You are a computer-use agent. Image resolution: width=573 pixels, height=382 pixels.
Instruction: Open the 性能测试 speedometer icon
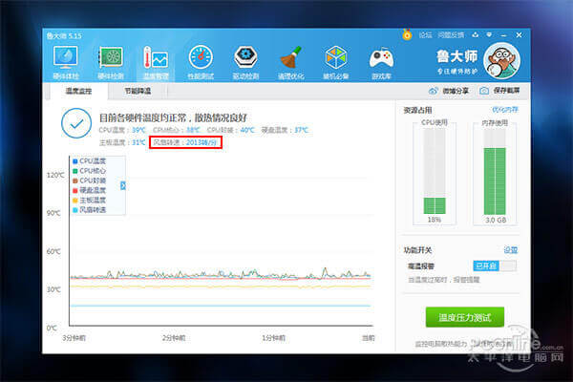coord(201,62)
